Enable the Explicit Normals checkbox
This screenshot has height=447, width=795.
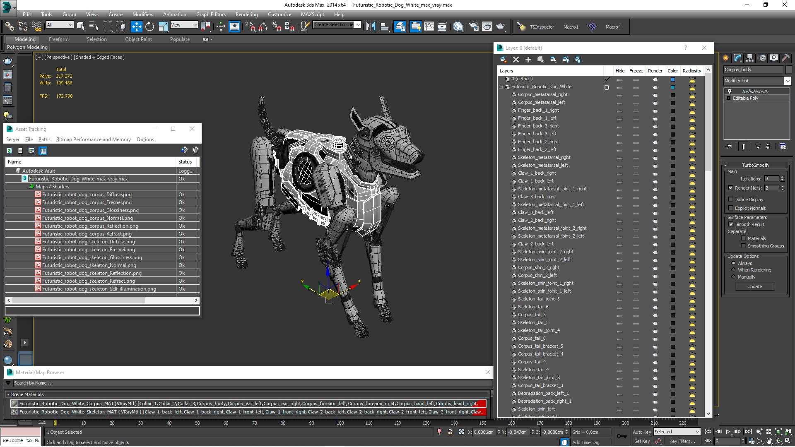click(x=731, y=208)
